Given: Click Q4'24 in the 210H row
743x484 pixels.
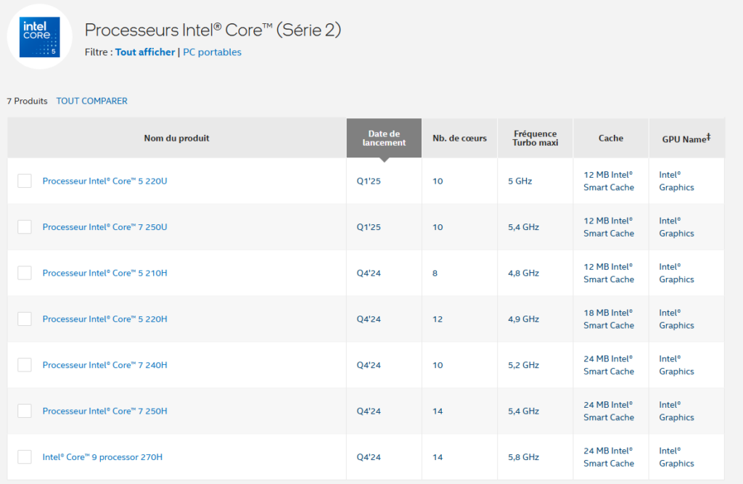Looking at the screenshot, I should click(x=369, y=273).
